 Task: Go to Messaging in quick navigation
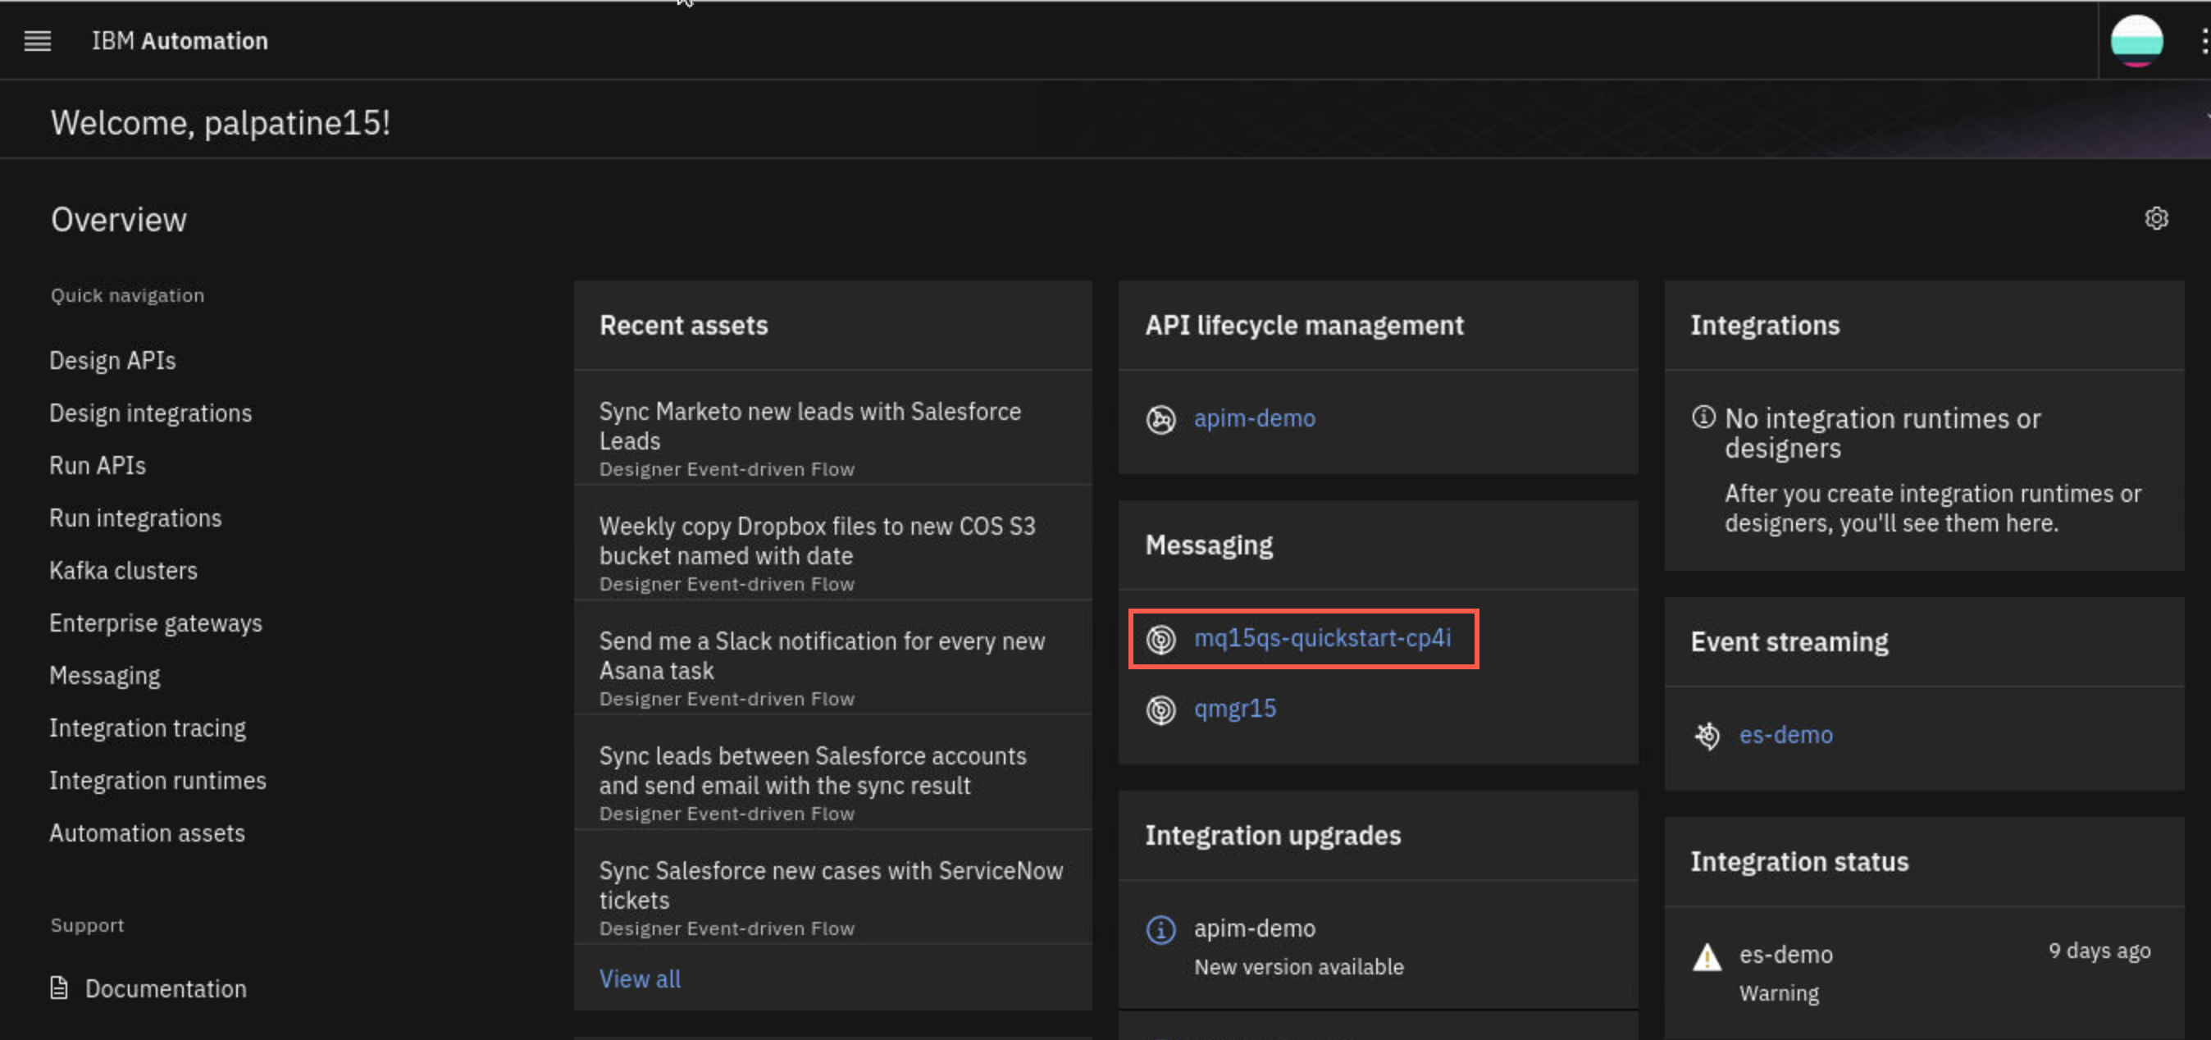click(x=105, y=676)
